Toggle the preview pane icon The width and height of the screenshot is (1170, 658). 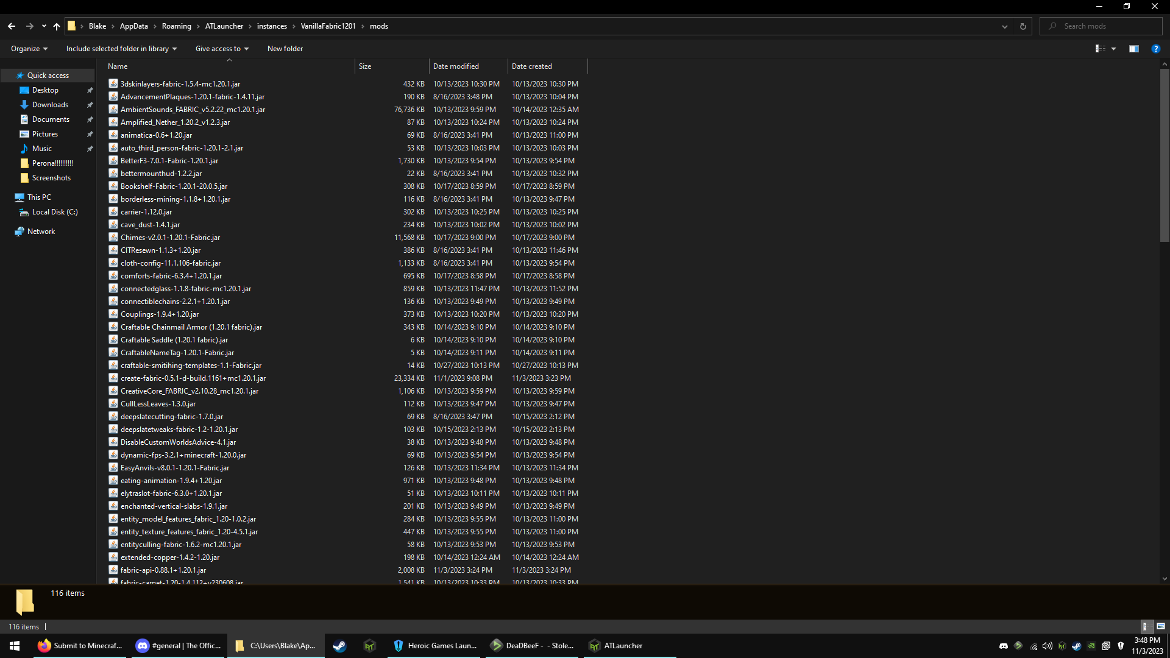coord(1134,49)
